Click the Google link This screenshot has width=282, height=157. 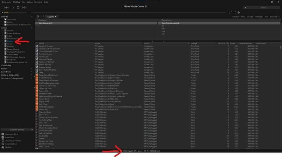pyautogui.click(x=250, y=17)
